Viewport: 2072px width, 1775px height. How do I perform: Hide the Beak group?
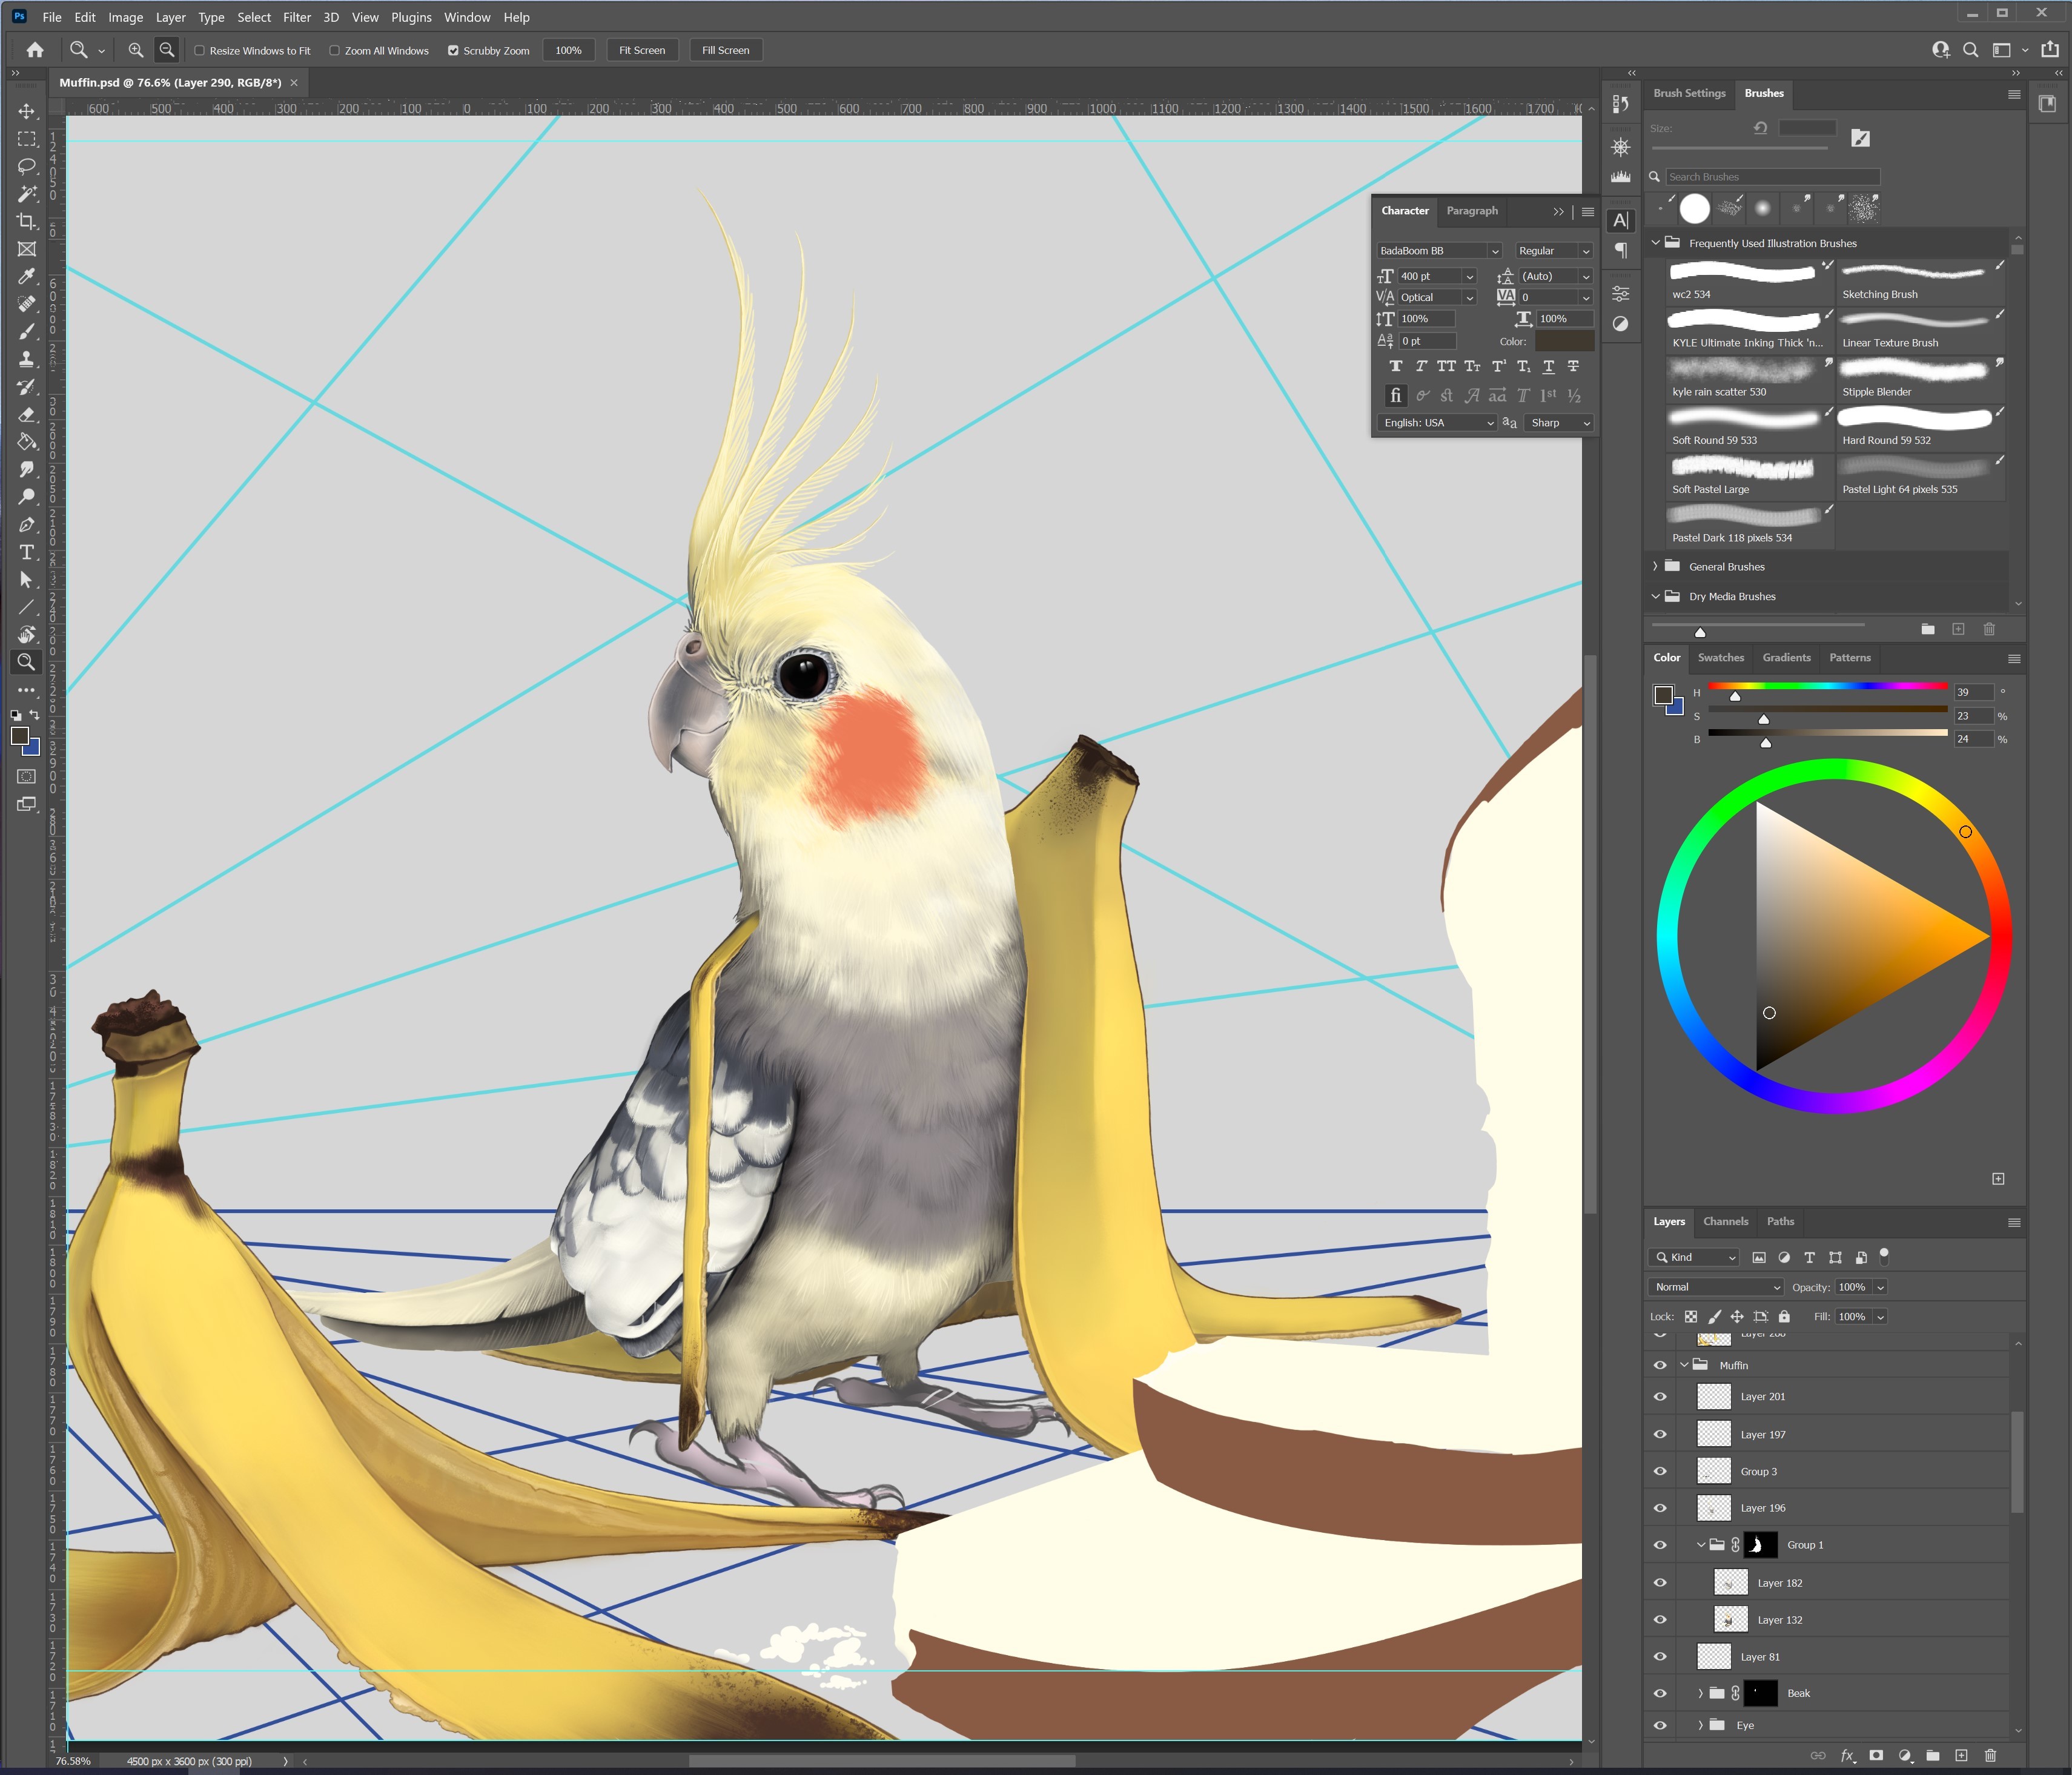[x=1660, y=1693]
